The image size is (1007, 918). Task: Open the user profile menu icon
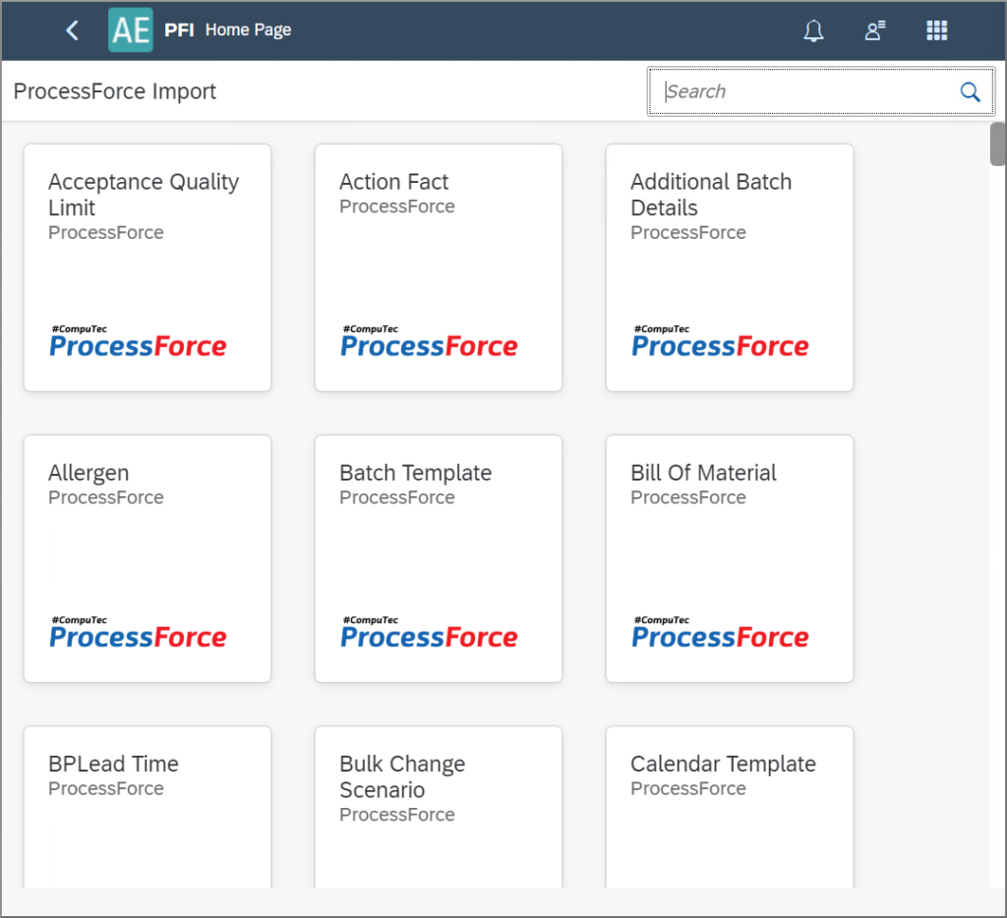pos(874,30)
